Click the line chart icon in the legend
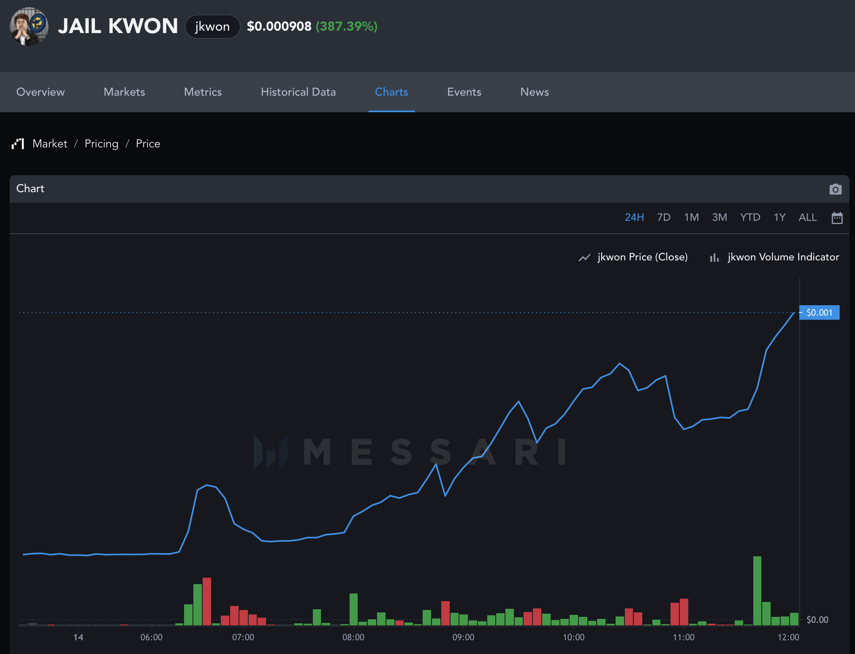The height and width of the screenshot is (654, 855). pos(584,258)
